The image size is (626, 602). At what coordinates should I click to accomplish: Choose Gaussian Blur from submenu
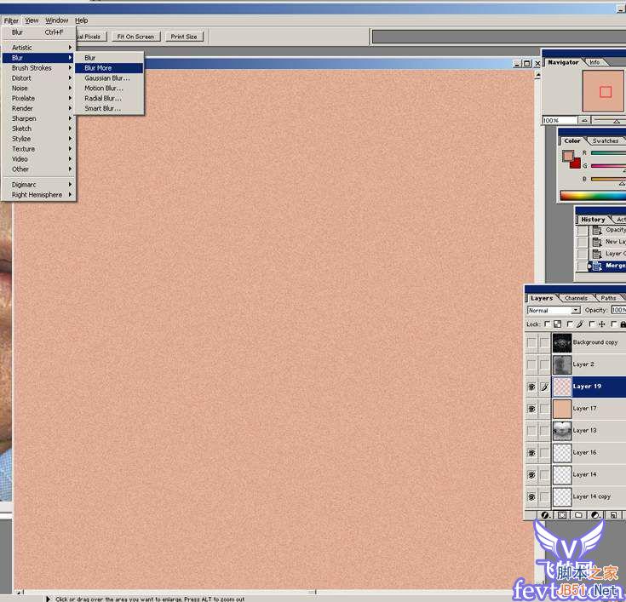(x=109, y=78)
